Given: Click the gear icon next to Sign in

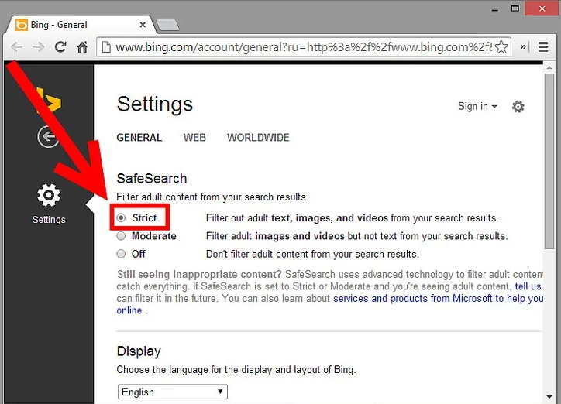Looking at the screenshot, I should (518, 107).
